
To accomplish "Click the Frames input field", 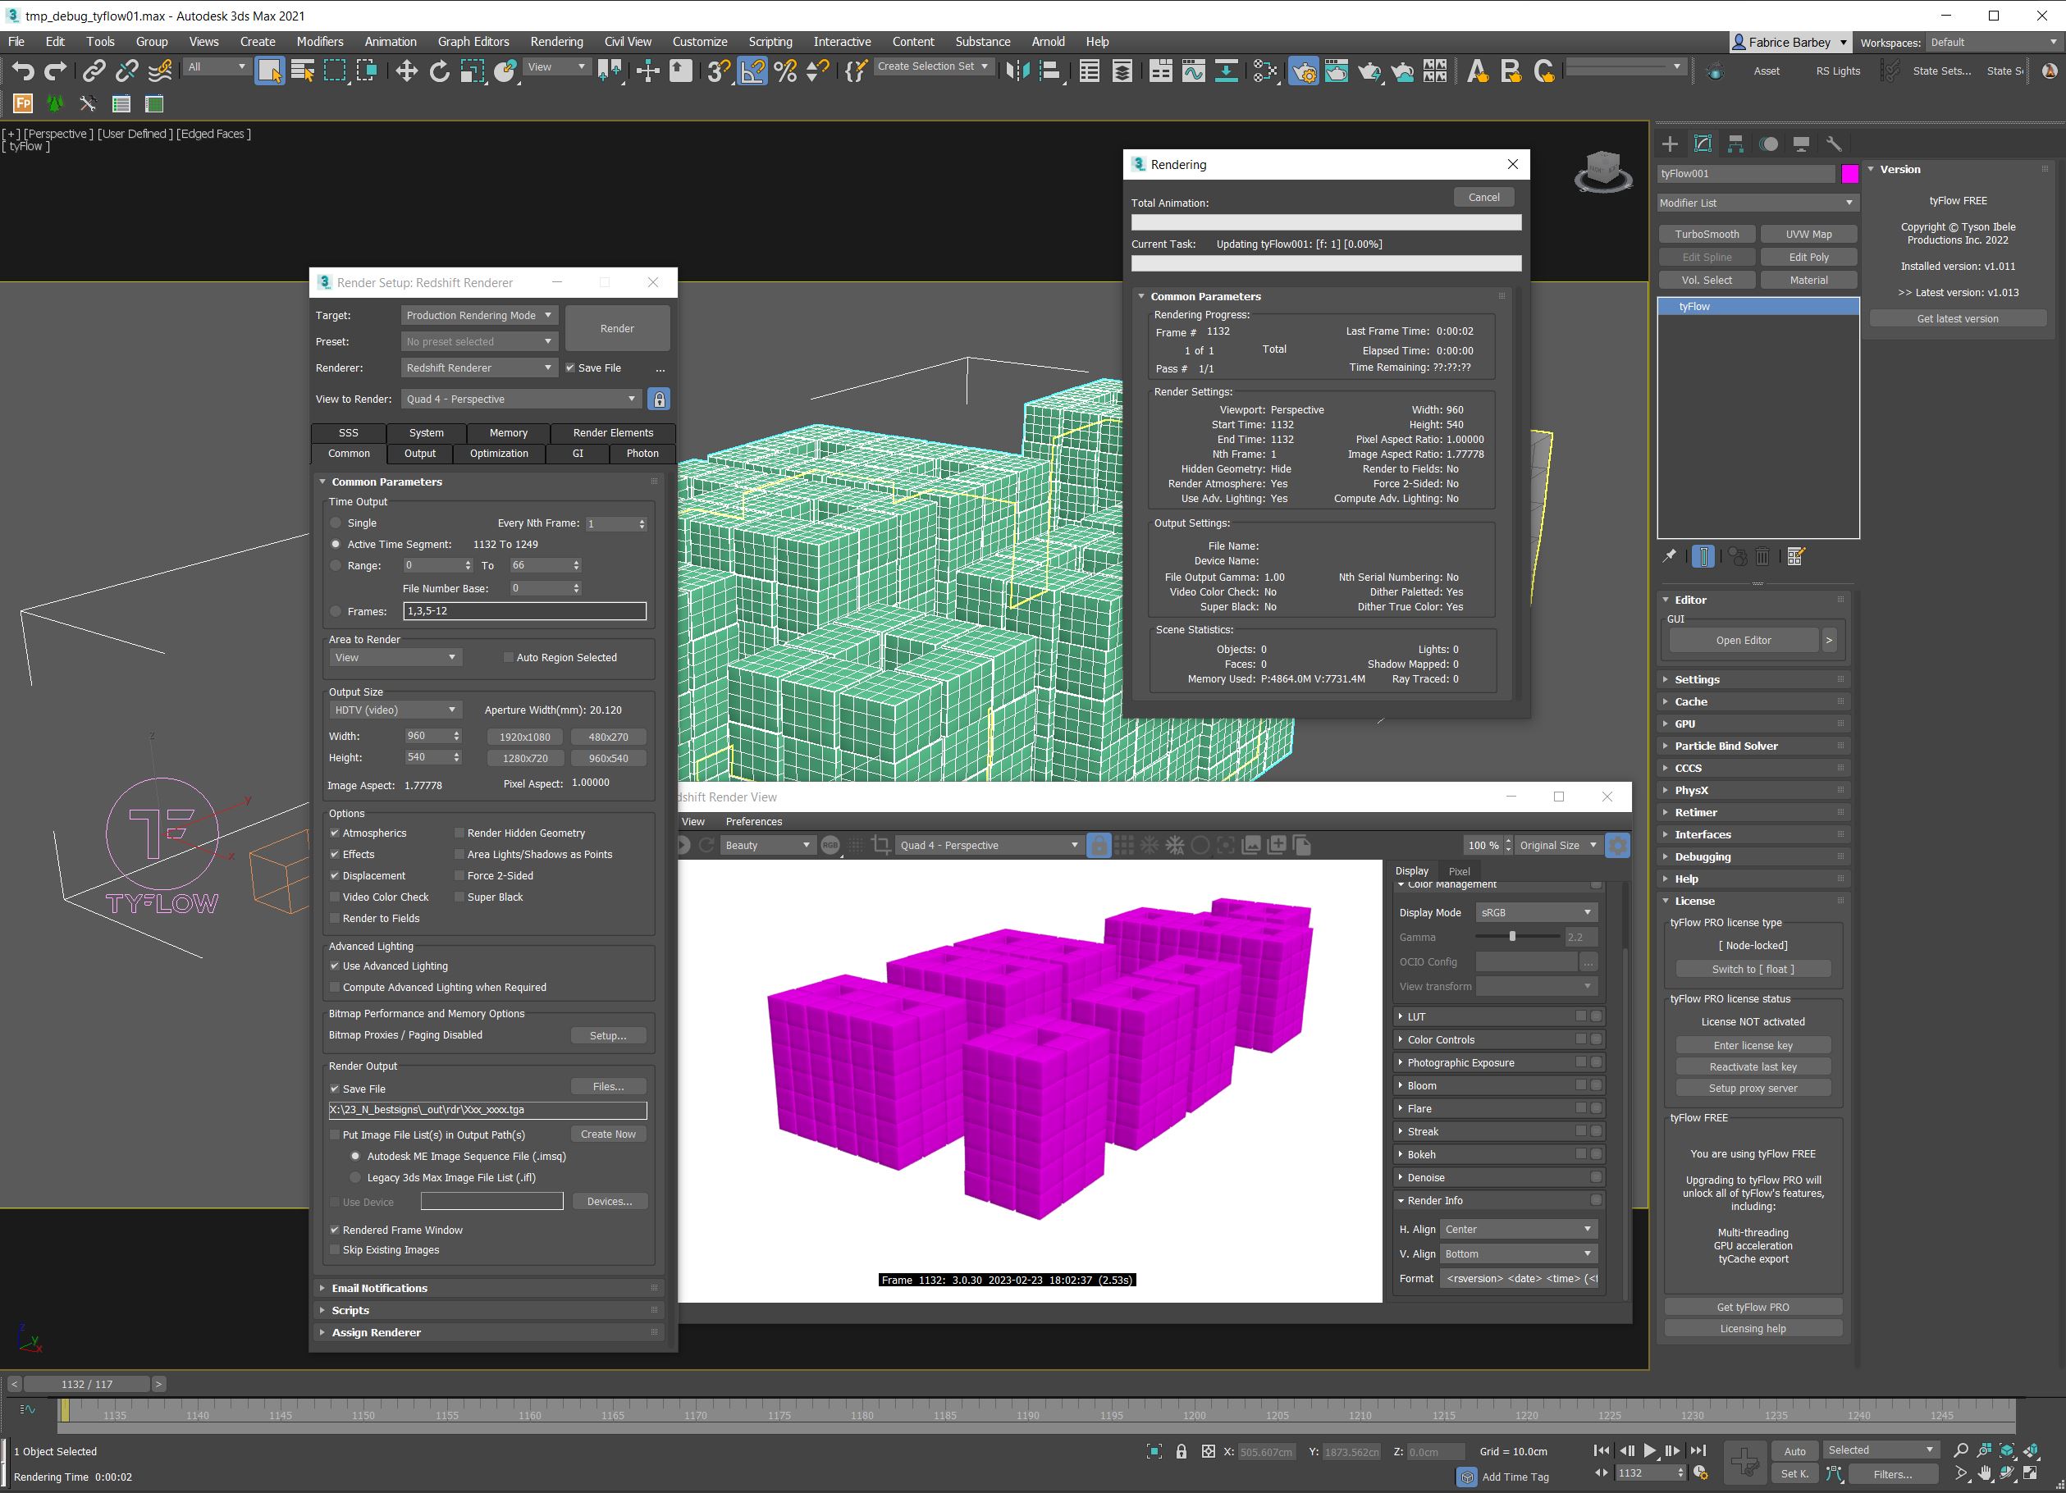I will tap(524, 611).
